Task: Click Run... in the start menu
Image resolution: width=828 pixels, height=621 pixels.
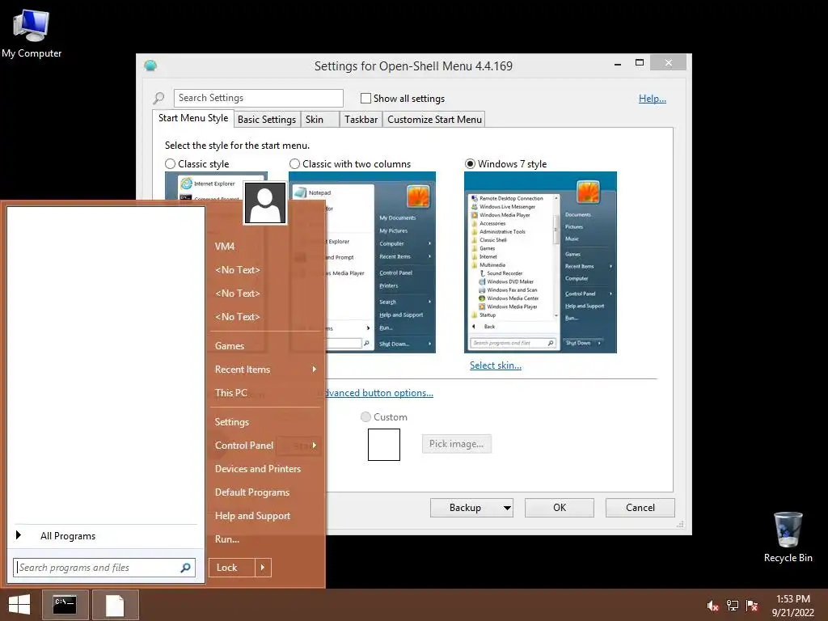Action: [227, 539]
